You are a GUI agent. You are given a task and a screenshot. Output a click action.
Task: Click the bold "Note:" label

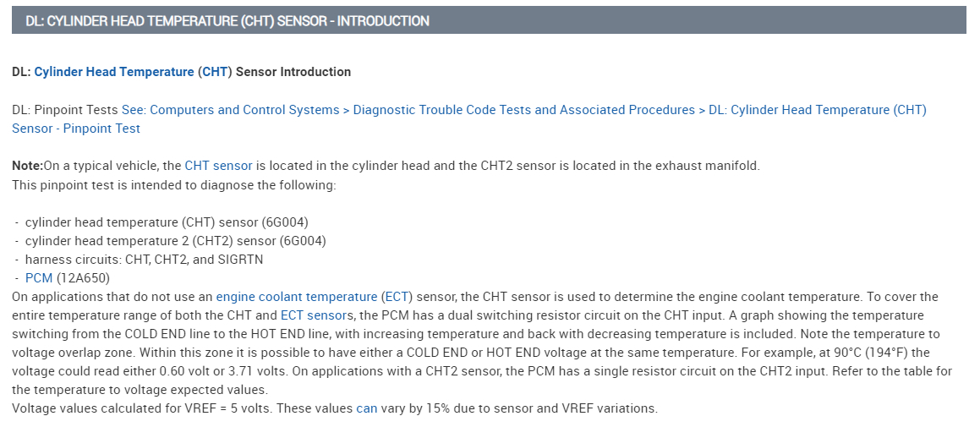click(28, 166)
